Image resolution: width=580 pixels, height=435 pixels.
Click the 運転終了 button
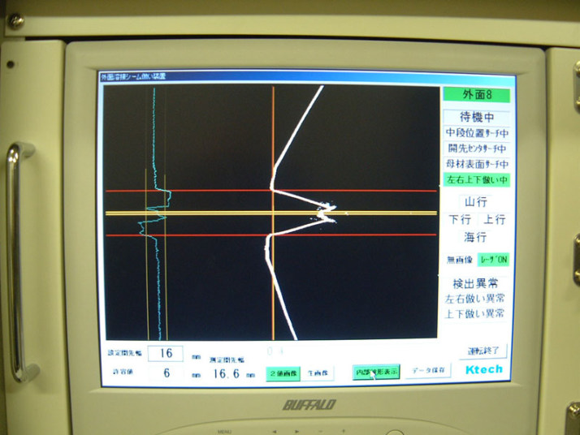pyautogui.click(x=483, y=351)
